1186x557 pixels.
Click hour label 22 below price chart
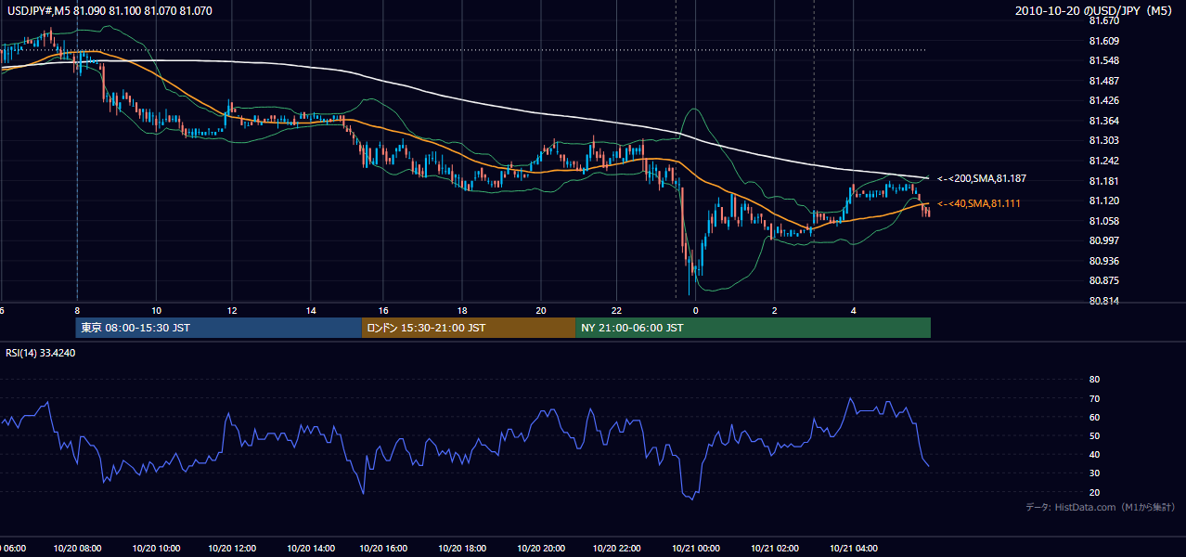tap(616, 311)
